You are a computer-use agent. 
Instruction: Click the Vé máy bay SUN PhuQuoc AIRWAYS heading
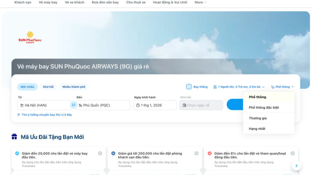83,67
